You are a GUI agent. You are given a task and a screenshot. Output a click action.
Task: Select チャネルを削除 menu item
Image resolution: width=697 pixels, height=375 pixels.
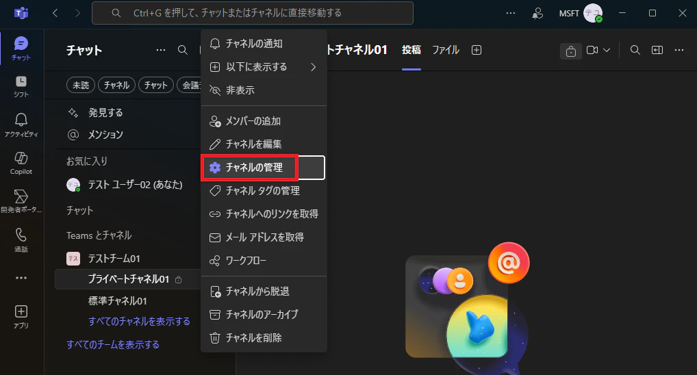[264, 337]
